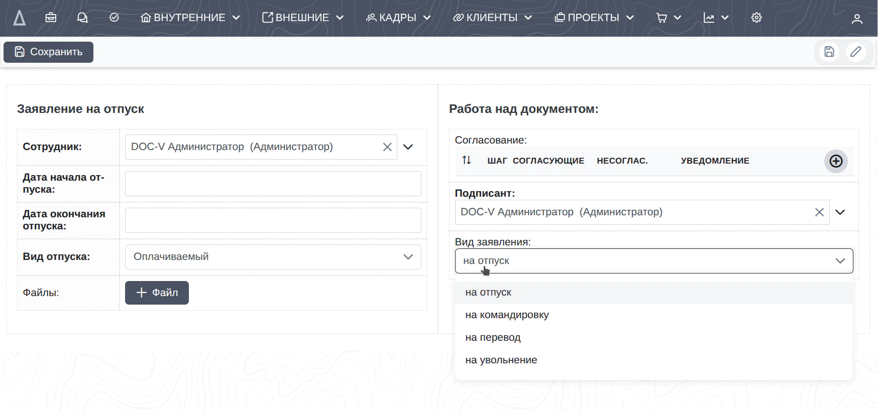Select 'на перевод' option
Image resolution: width=878 pixels, height=412 pixels.
653,338
